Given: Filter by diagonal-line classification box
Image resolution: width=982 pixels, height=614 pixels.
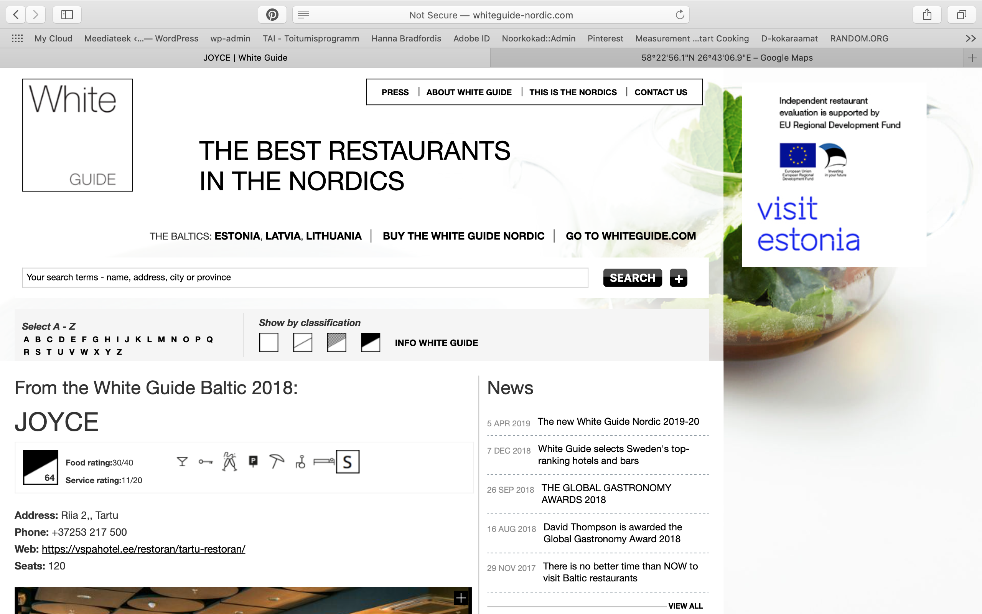Looking at the screenshot, I should (303, 342).
